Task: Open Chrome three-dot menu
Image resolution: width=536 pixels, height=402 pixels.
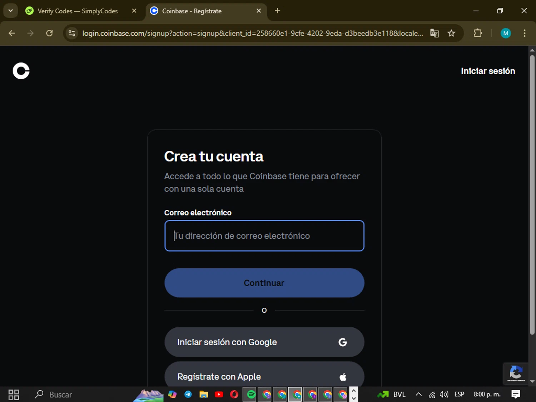Action: pos(525,33)
